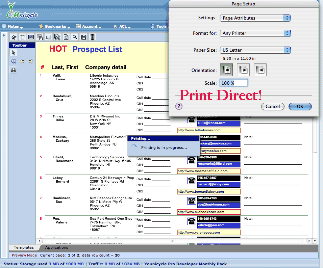
Task: Select the text T tool
Action: [x=22, y=37]
